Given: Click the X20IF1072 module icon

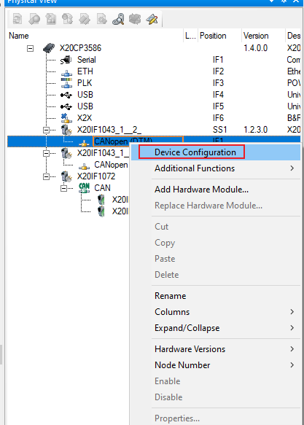Looking at the screenshot, I should point(66,176).
